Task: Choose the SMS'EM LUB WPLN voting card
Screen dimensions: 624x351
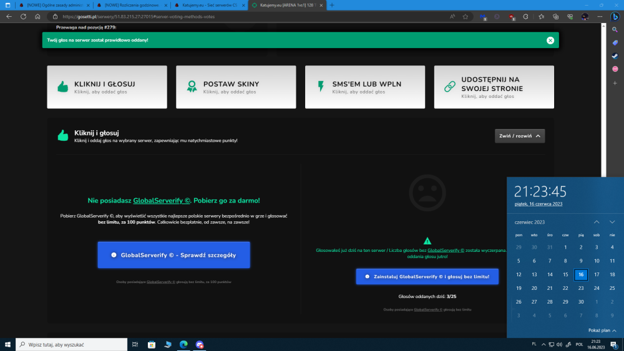Action: [x=365, y=87]
